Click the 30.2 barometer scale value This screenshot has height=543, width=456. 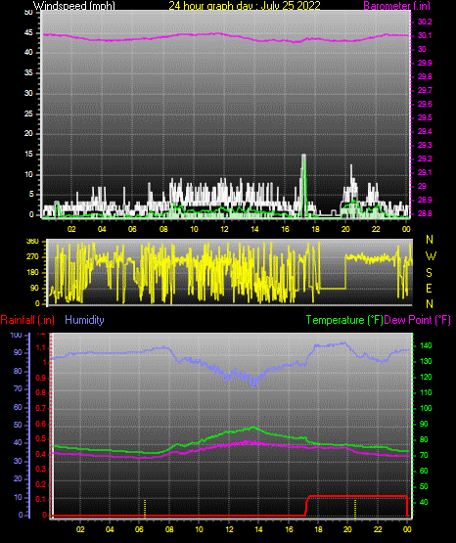click(425, 22)
